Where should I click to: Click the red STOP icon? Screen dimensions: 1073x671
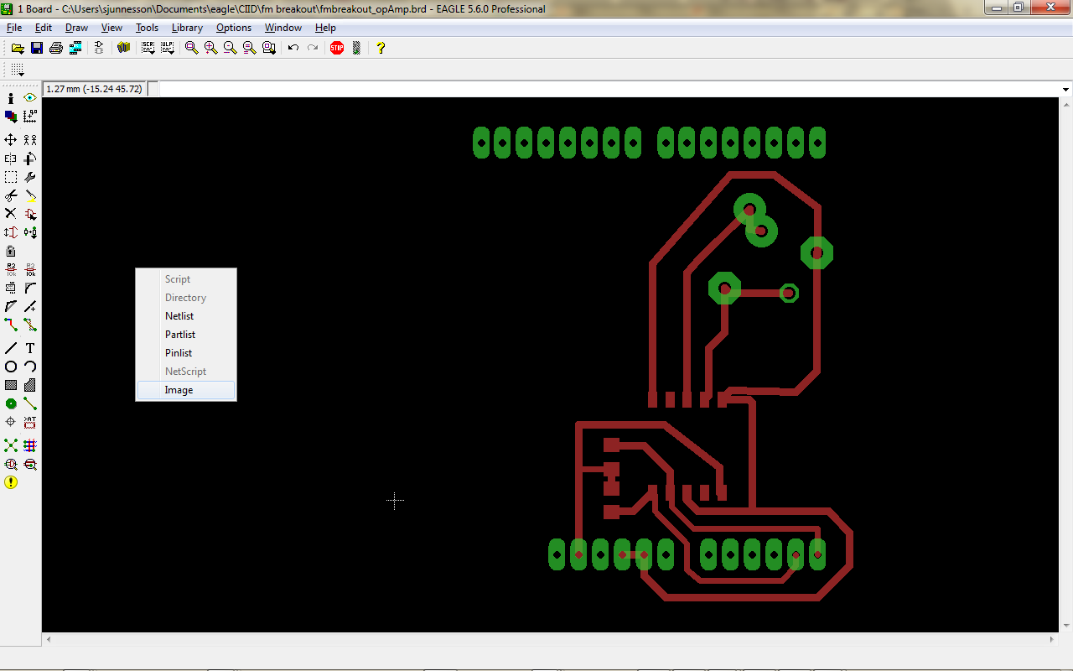pyautogui.click(x=337, y=48)
